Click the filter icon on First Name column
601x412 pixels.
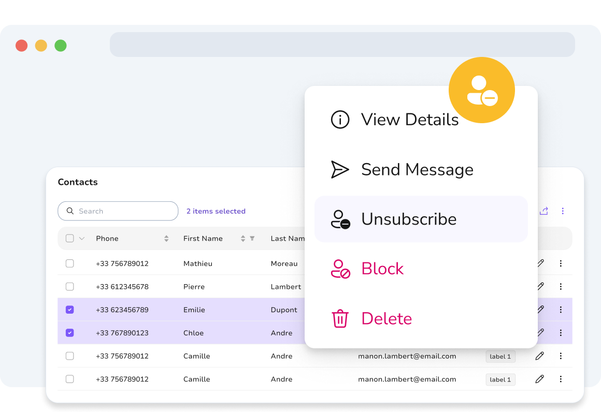(252, 238)
